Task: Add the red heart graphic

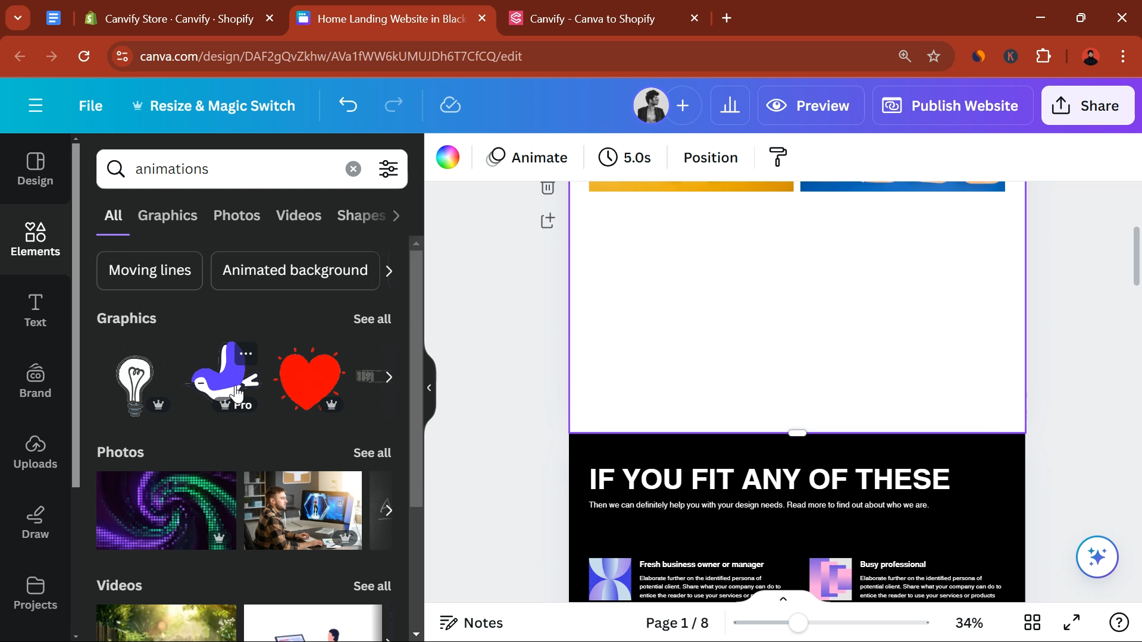Action: click(x=309, y=379)
